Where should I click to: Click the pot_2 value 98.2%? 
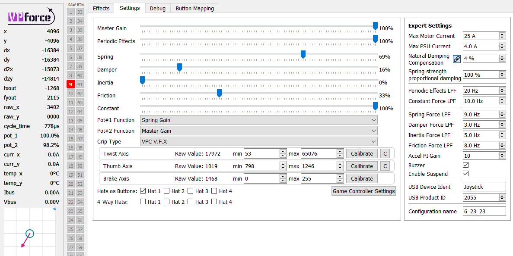(x=51, y=145)
